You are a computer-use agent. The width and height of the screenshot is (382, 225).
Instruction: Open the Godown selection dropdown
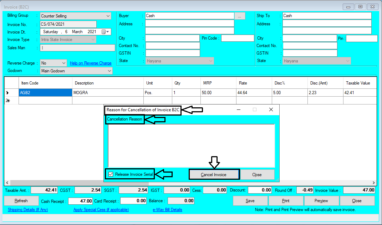tap(109, 71)
